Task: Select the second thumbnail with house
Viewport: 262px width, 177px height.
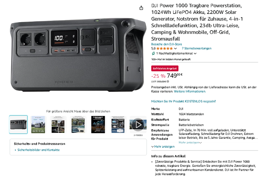Action: [x=38, y=125]
